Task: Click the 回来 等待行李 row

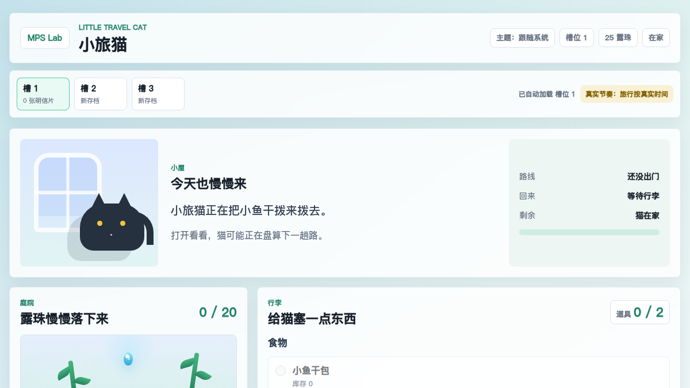Action: pos(589,196)
